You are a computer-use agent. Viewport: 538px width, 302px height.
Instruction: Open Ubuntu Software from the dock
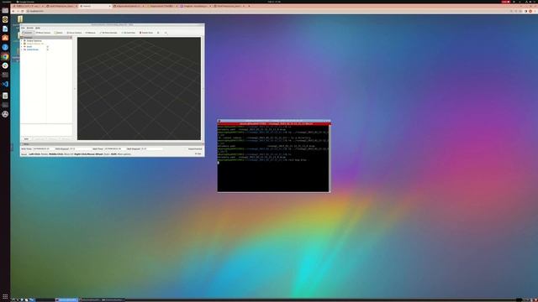click(5, 38)
